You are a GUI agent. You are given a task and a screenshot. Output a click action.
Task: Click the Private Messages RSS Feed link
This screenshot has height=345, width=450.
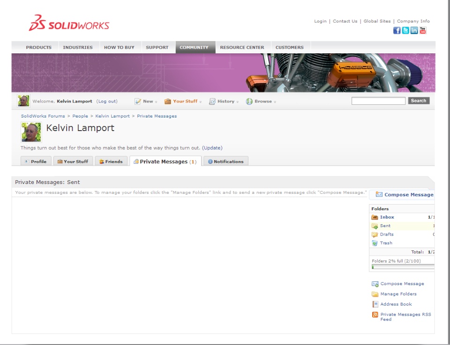406,317
